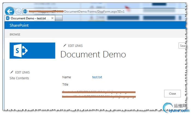This screenshot has width=191, height=115.
Task: Click the pencil icon beside top EDIT LINKS
Action: pos(65,46)
